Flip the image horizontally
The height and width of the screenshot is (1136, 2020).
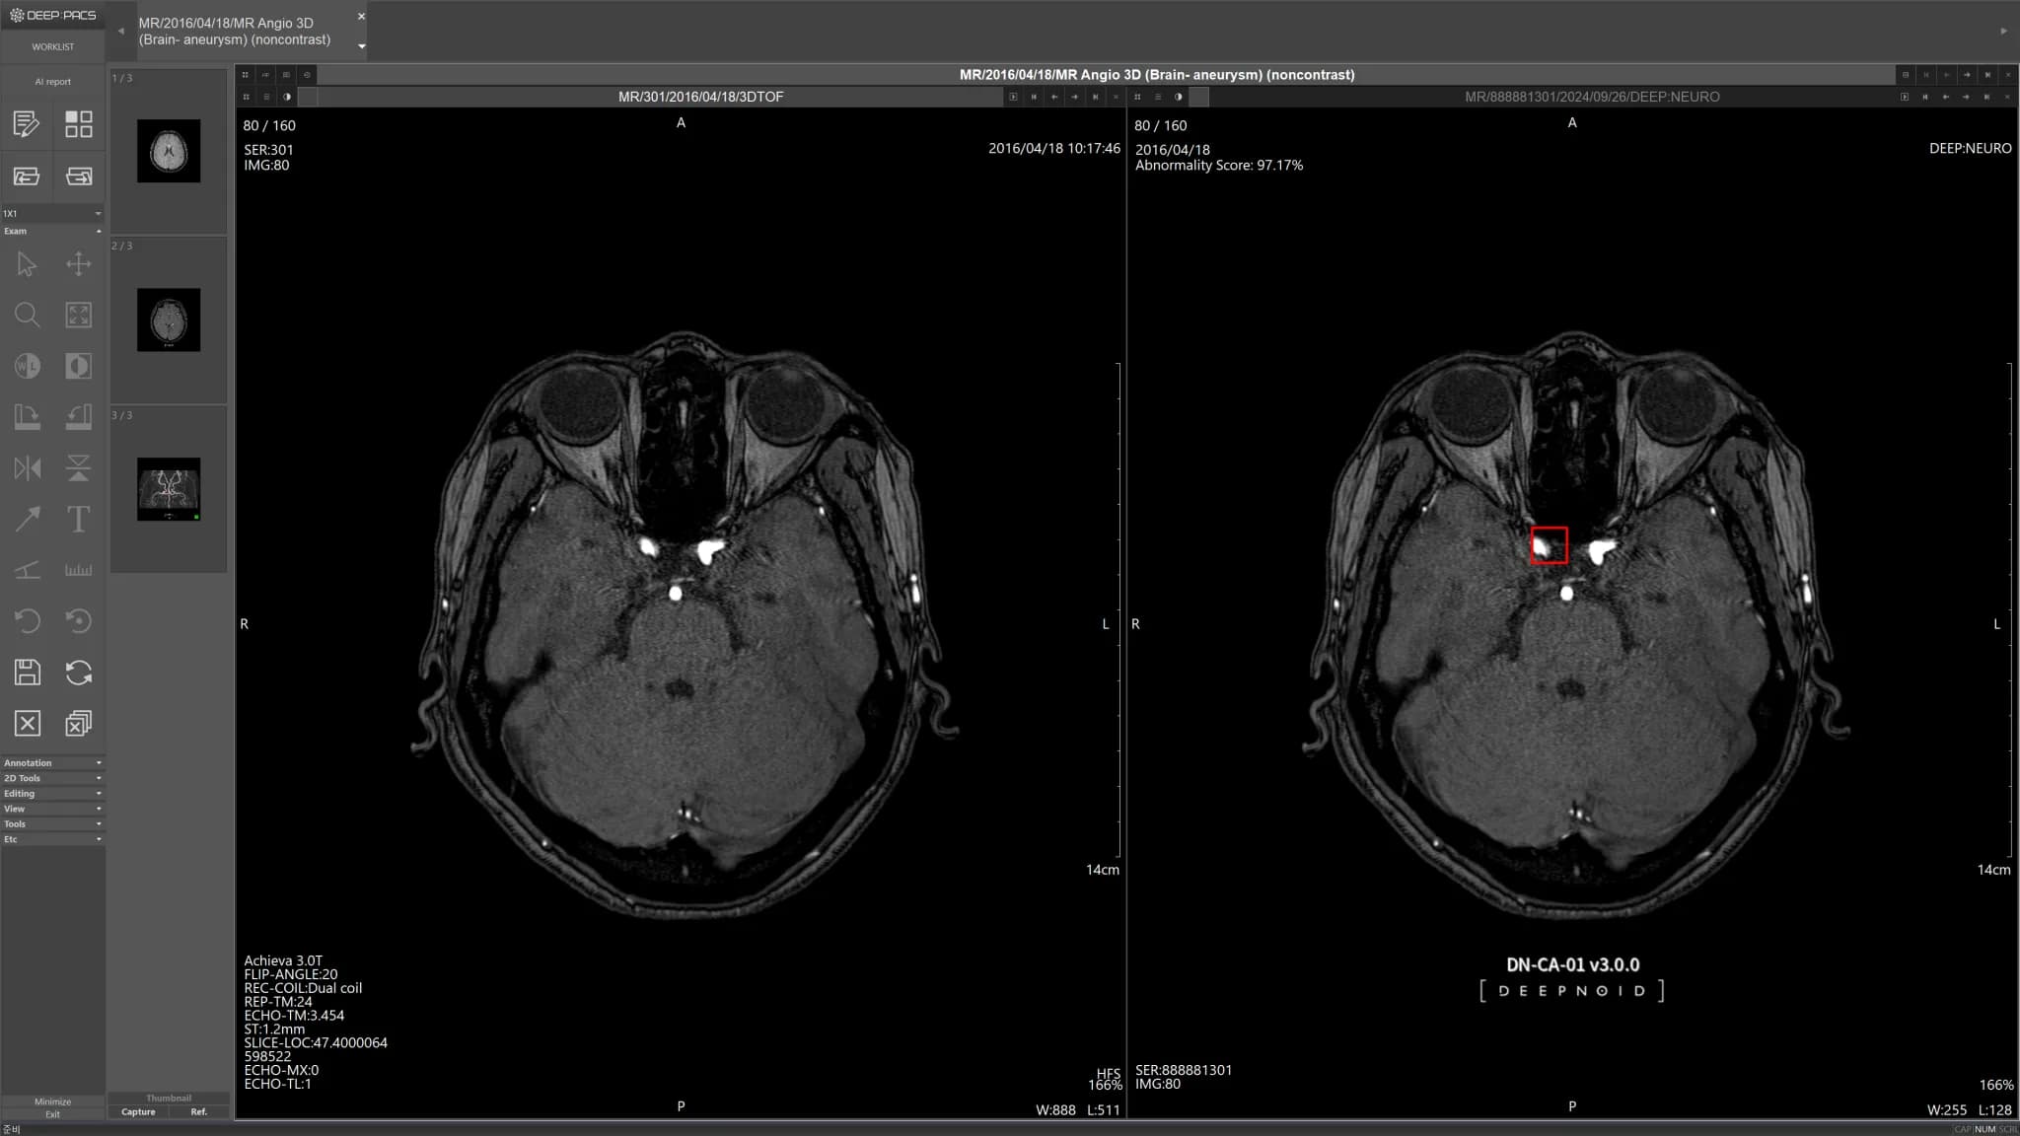click(27, 468)
